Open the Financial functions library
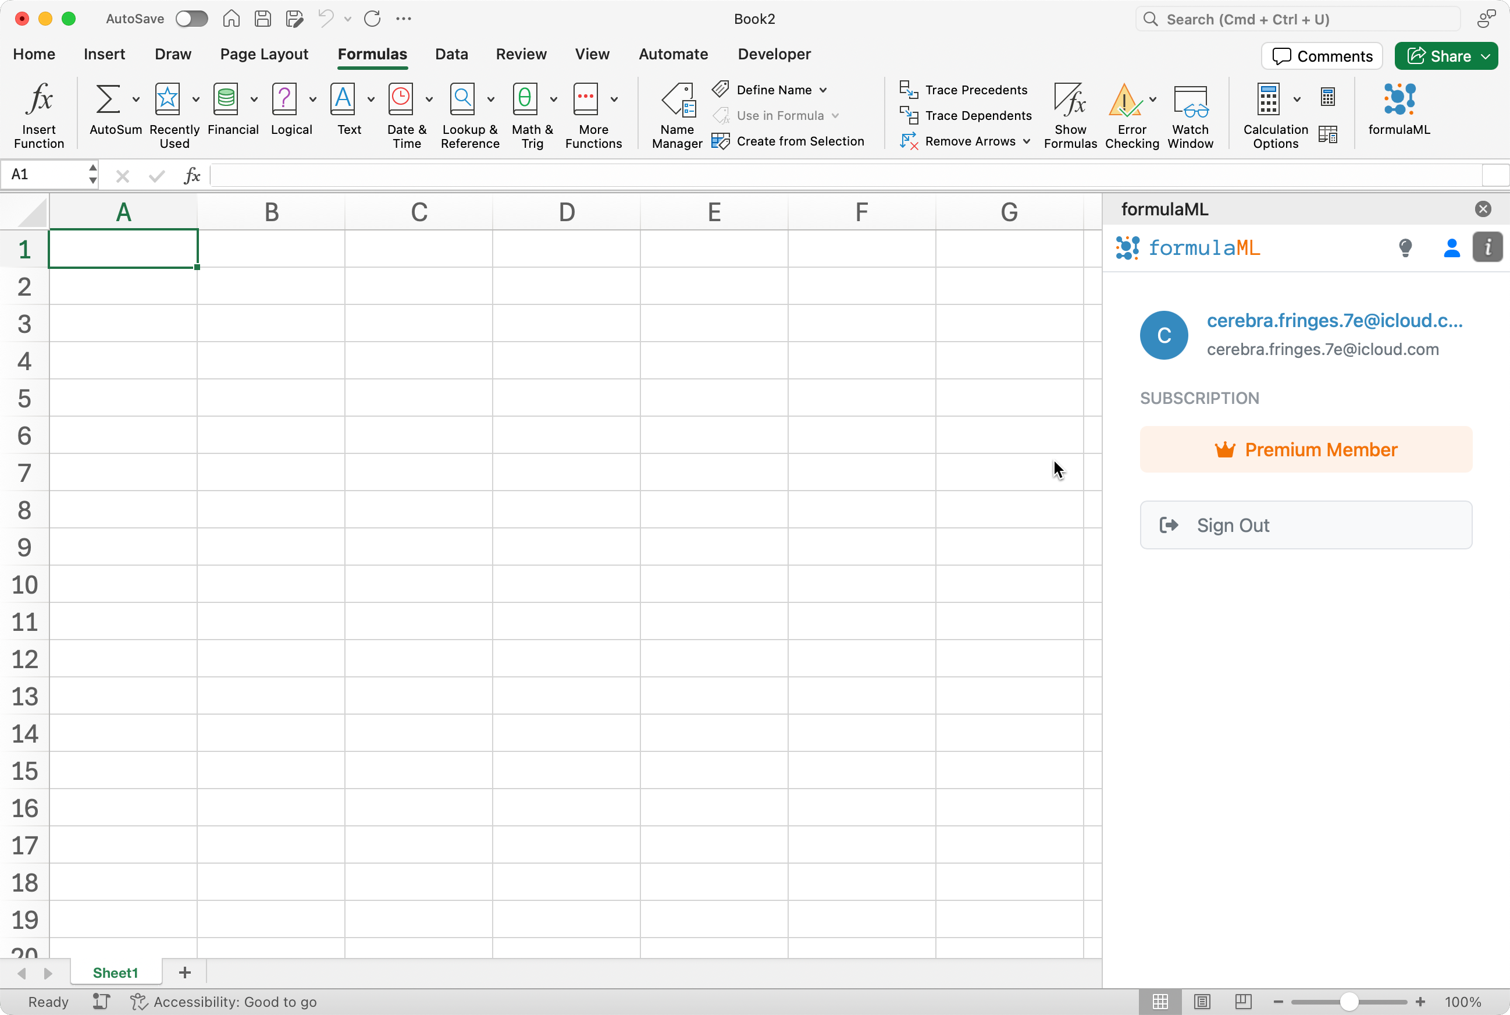1510x1015 pixels. [x=226, y=99]
